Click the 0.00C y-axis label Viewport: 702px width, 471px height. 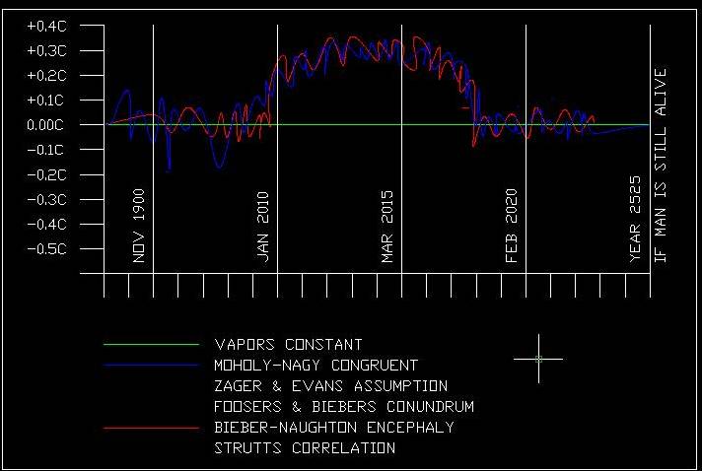45,125
